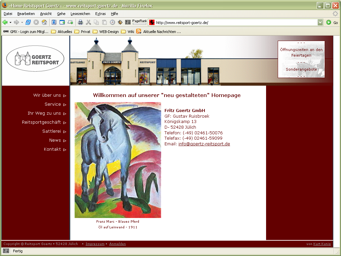Click the info@goertz-reitsport.de email link
The image size is (341, 256).
click(x=204, y=144)
